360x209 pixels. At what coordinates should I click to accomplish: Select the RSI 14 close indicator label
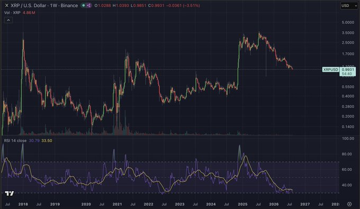(15, 140)
